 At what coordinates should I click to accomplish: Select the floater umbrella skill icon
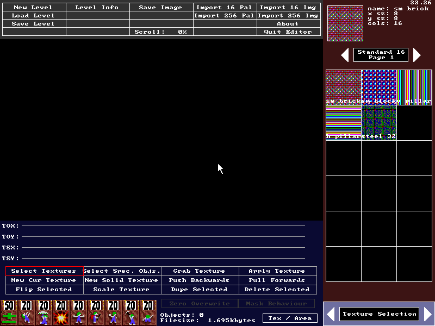(x=43, y=312)
